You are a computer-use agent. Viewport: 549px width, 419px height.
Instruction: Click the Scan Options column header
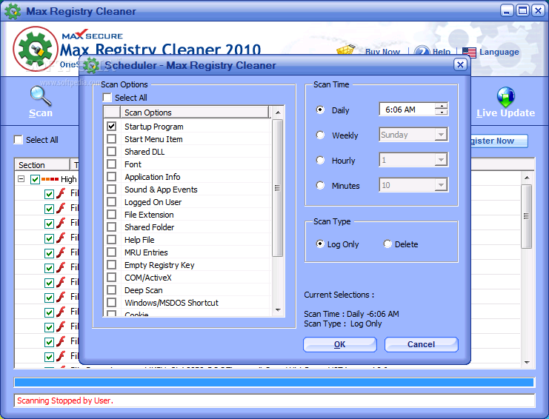(x=195, y=113)
